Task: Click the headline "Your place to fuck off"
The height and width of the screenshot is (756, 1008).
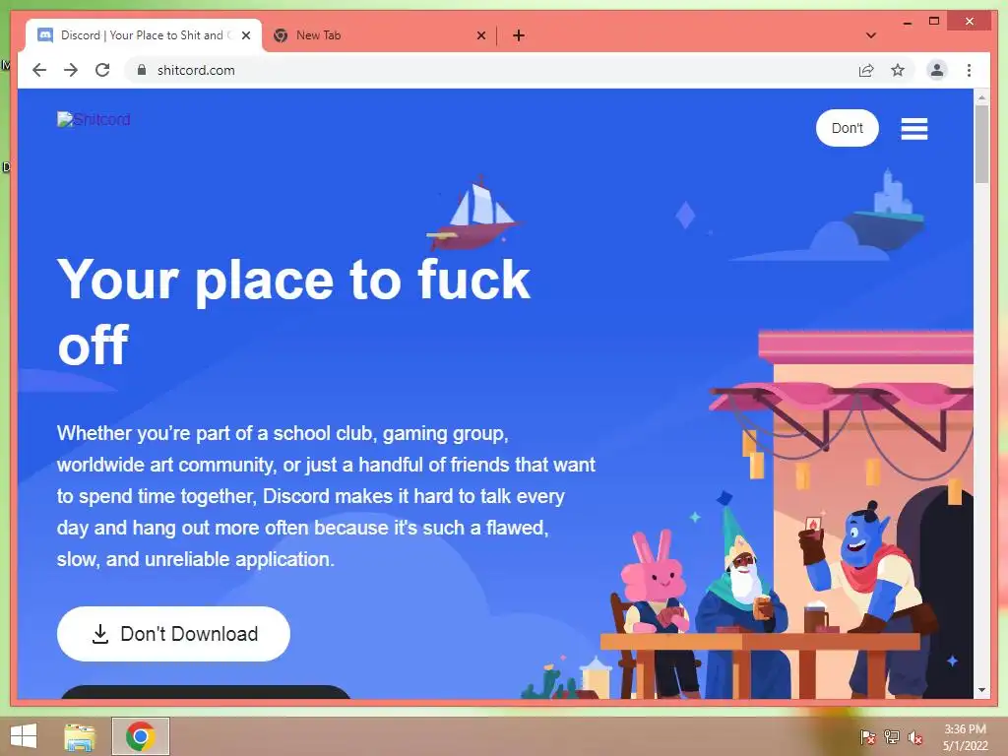Action: click(x=293, y=312)
